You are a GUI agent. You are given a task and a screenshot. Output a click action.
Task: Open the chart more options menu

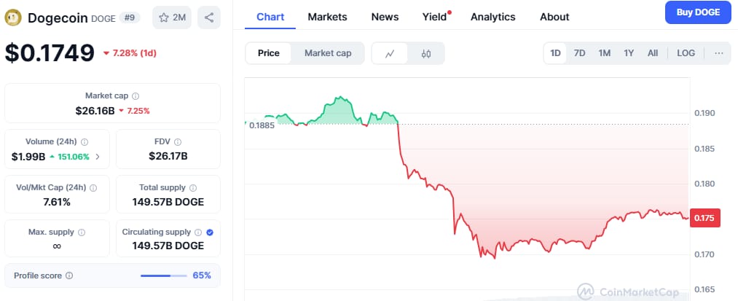click(x=719, y=53)
